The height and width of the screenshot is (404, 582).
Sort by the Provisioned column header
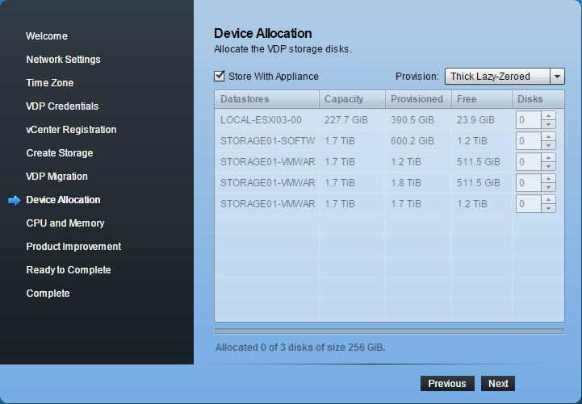click(418, 99)
